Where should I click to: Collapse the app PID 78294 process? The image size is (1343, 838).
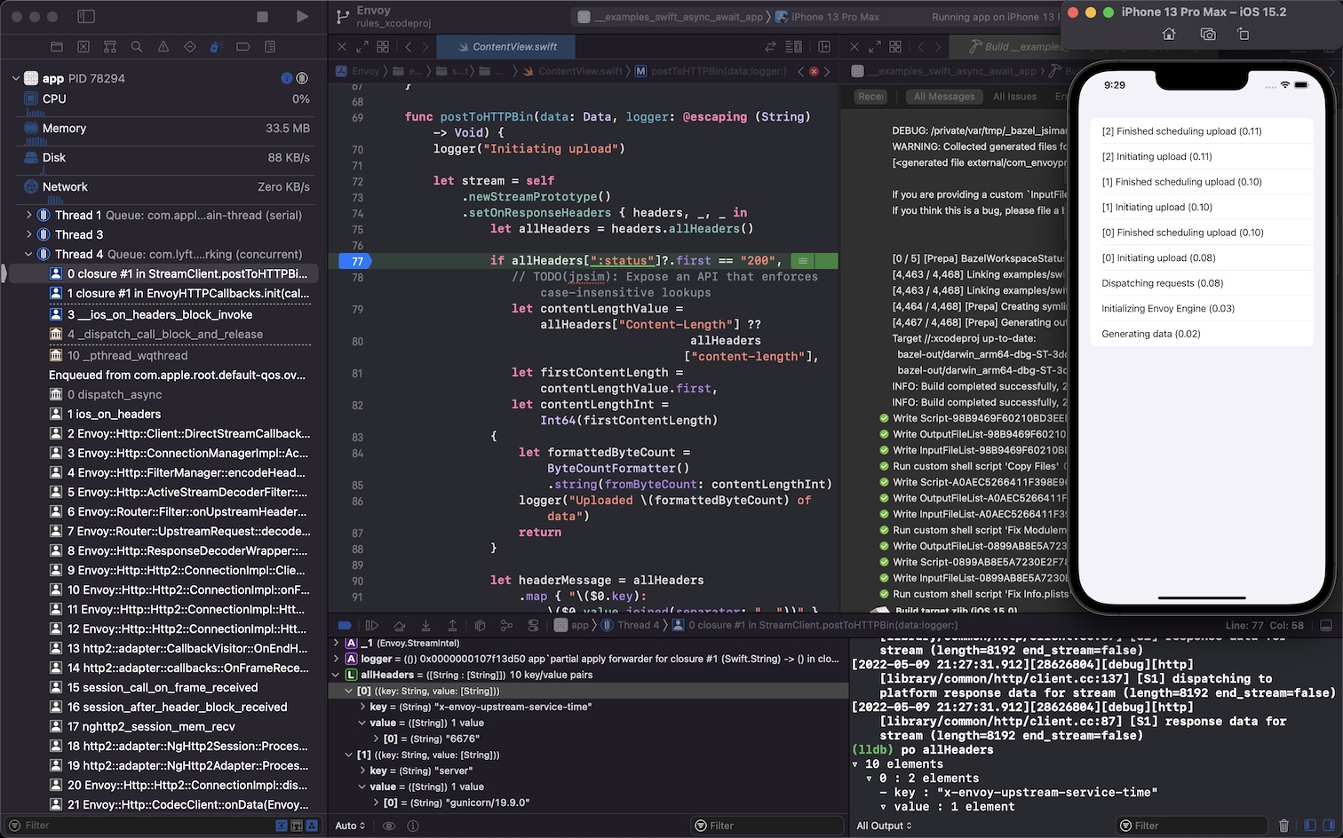(16, 78)
